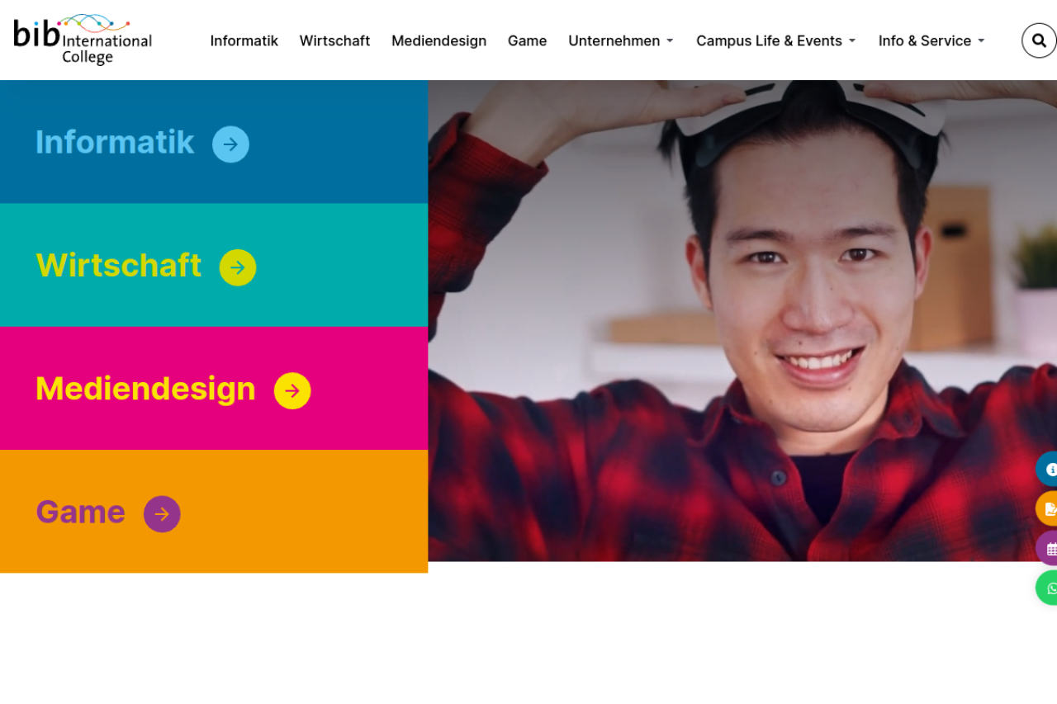Open the large blue Informatik tile heading
Image resolution: width=1057 pixels, height=704 pixels.
click(x=115, y=142)
